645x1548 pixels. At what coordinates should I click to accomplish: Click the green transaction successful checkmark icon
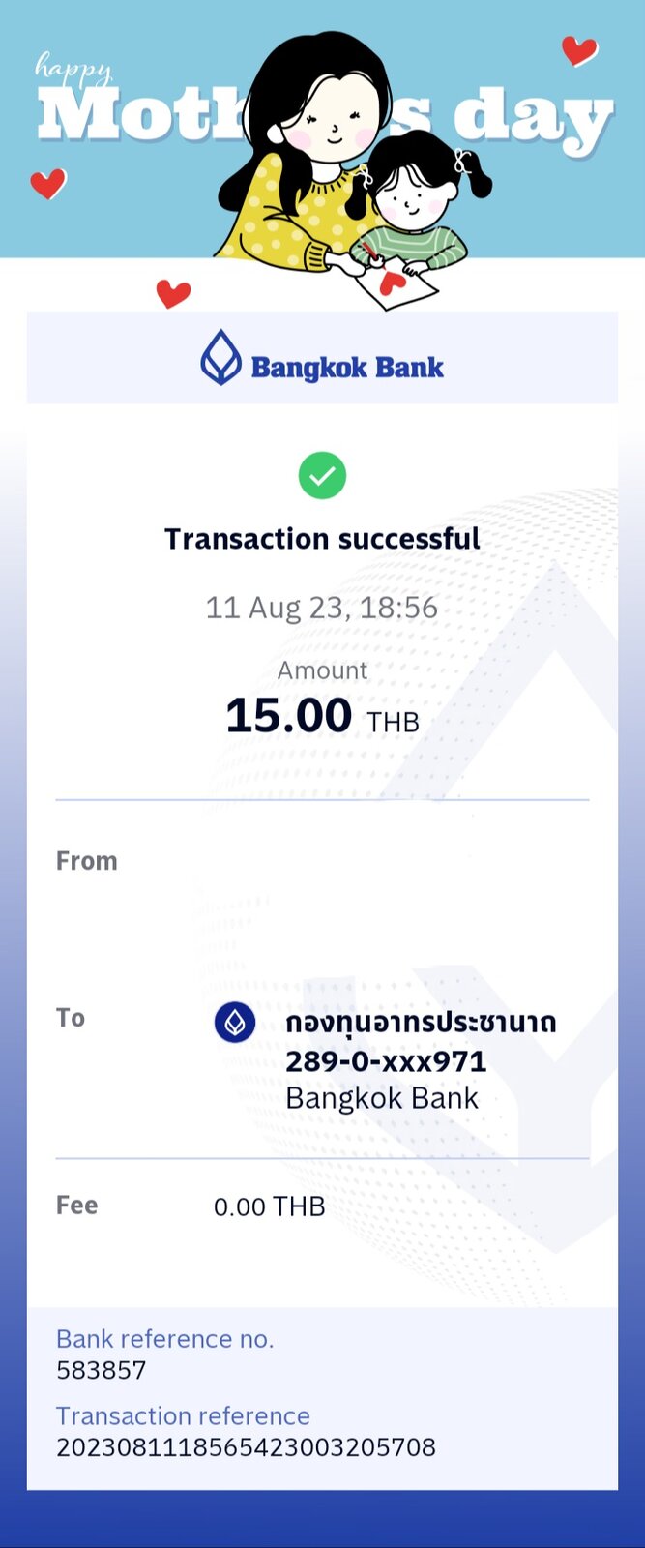[x=322, y=475]
